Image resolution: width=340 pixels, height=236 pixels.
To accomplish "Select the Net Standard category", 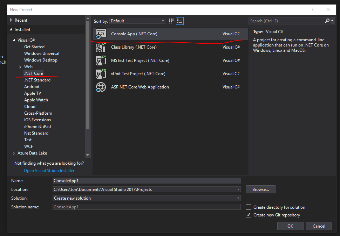I will pos(36,133).
